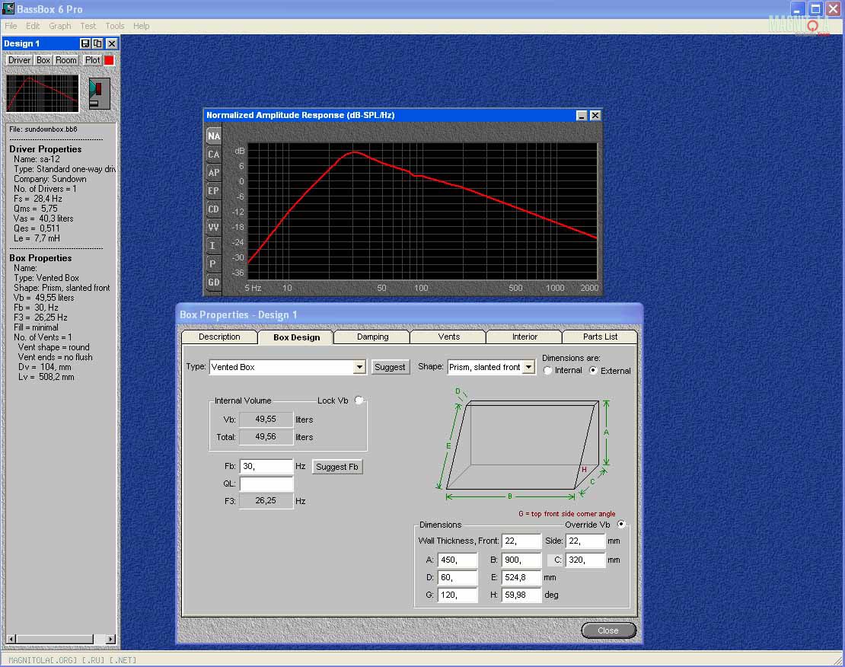Select External dimensions radio button

click(593, 371)
